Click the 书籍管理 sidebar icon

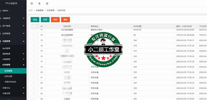point(1,18)
